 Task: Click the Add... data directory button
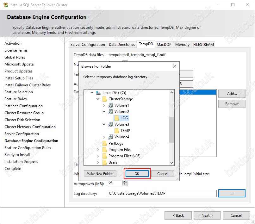click(232, 94)
